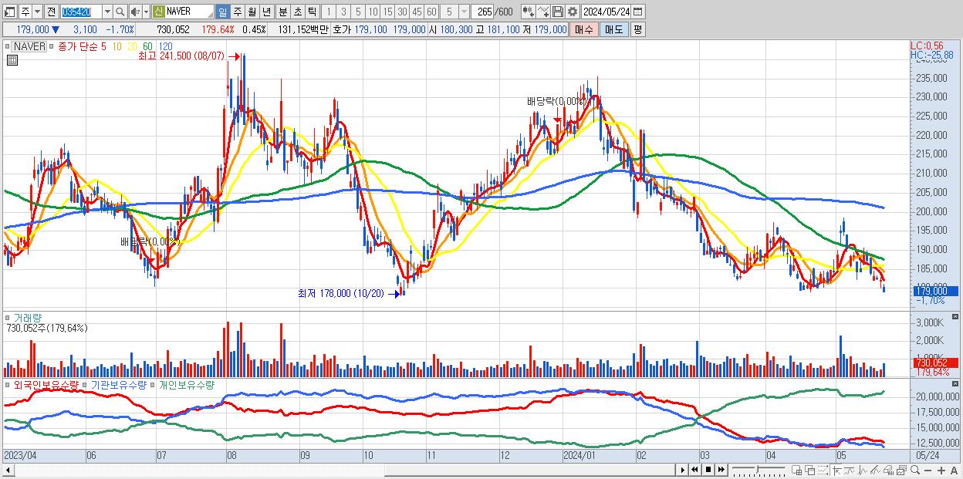
Task: Open the data table grid icon
Action: pos(12,60)
